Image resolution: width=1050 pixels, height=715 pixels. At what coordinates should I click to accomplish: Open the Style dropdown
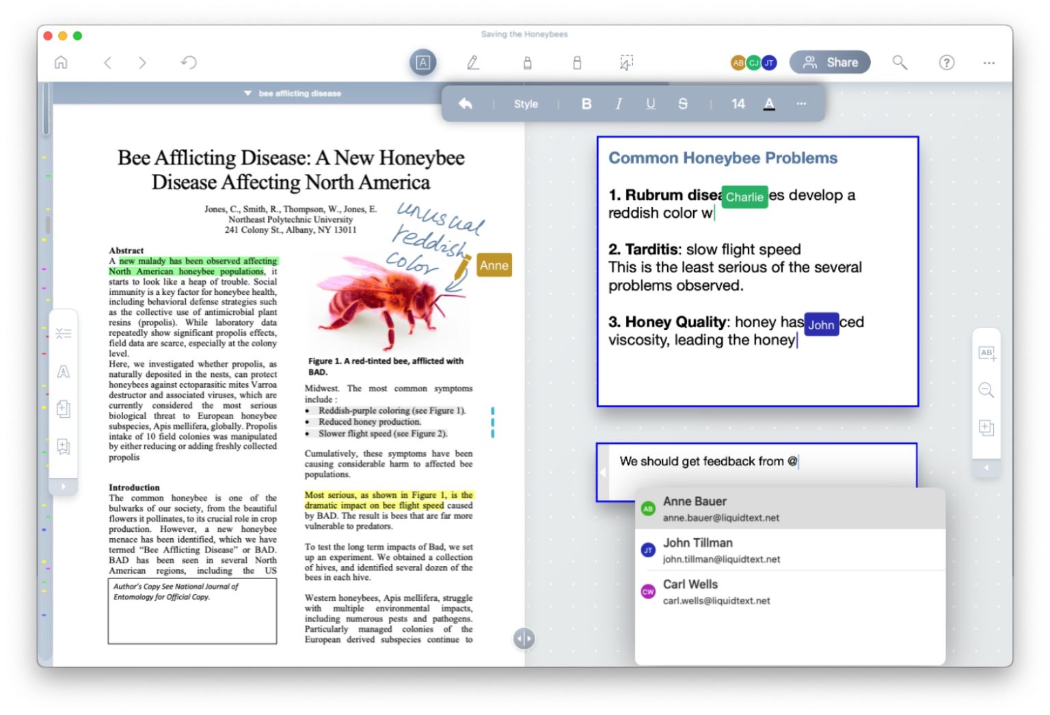pos(526,104)
